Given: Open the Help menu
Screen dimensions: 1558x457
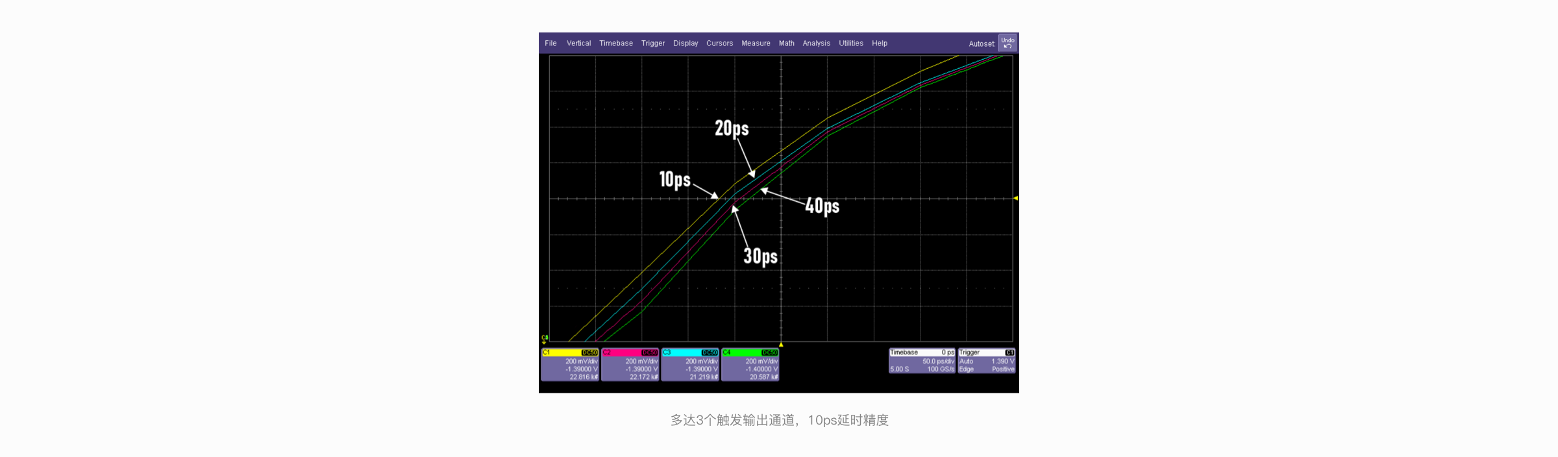Looking at the screenshot, I should pos(879,43).
